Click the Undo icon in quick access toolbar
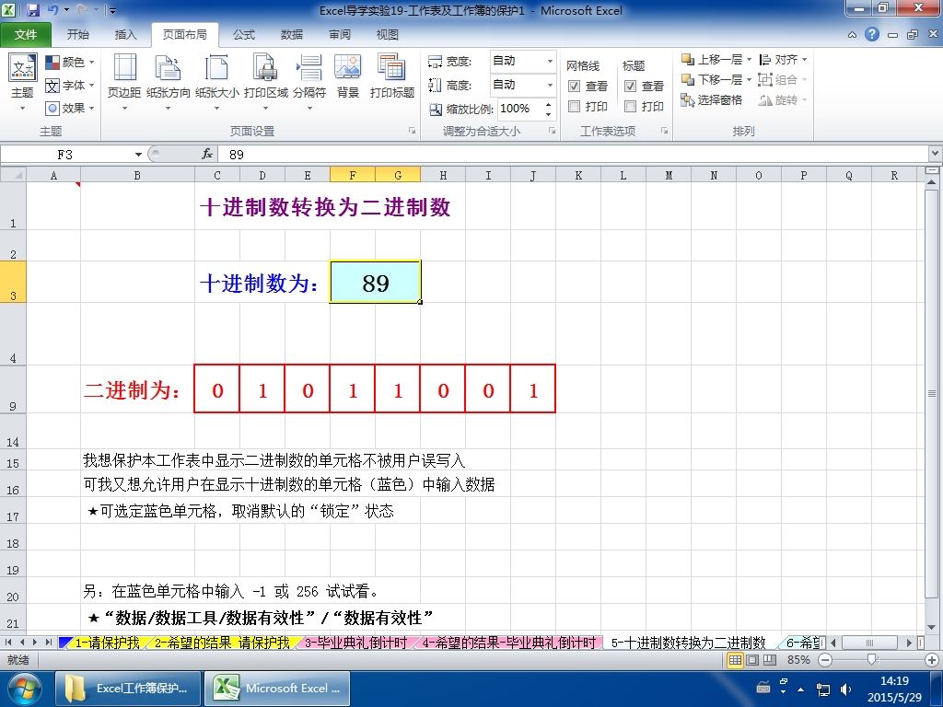Screen dimensions: 943x707 click(x=52, y=10)
